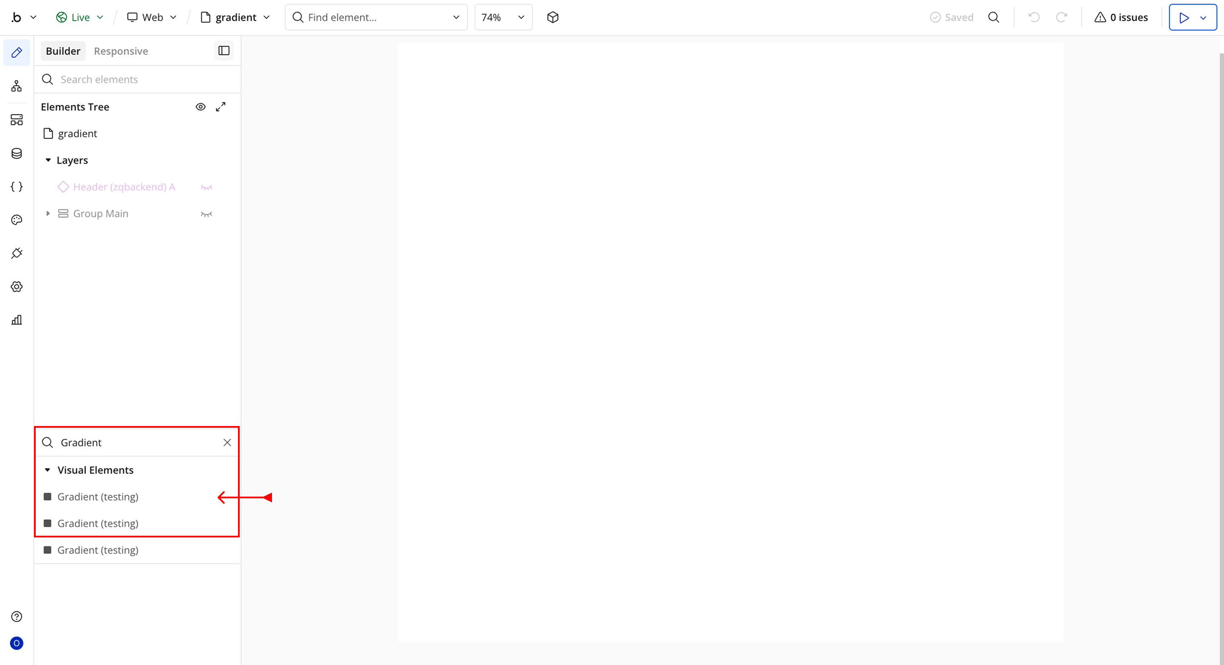The height and width of the screenshot is (665, 1224).
Task: Open the 74% zoom dropdown
Action: pos(503,17)
